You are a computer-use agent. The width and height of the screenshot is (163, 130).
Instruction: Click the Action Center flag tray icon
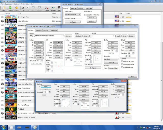tap(144, 127)
